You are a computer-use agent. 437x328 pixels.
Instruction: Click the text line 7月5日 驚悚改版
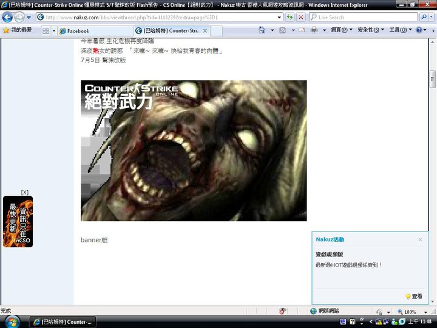pyautogui.click(x=103, y=60)
